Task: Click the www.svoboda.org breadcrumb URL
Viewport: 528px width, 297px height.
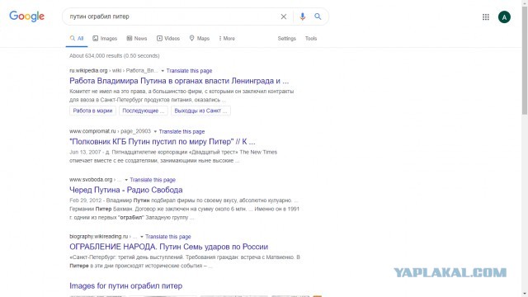Action: [96, 180]
